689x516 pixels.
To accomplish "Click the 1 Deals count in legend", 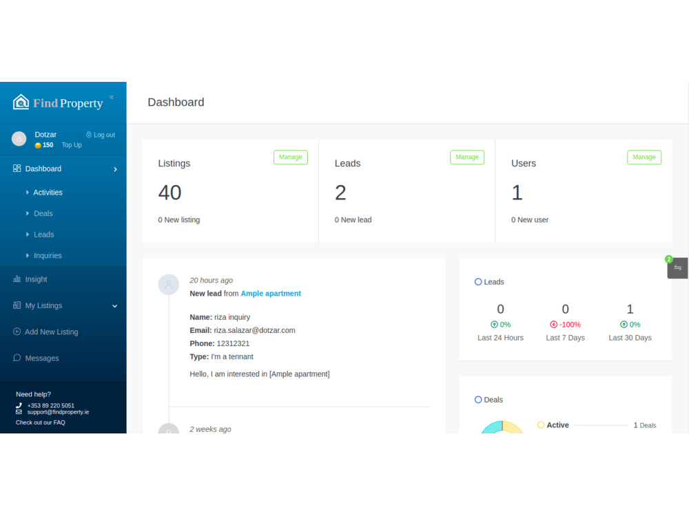I will coord(645,425).
